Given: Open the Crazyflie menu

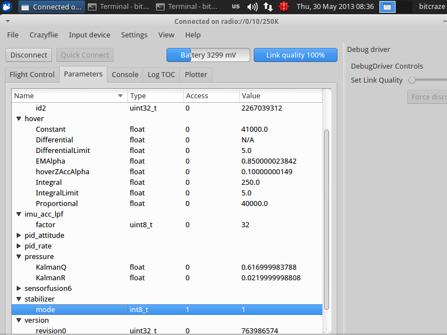Looking at the screenshot, I should (x=44, y=35).
